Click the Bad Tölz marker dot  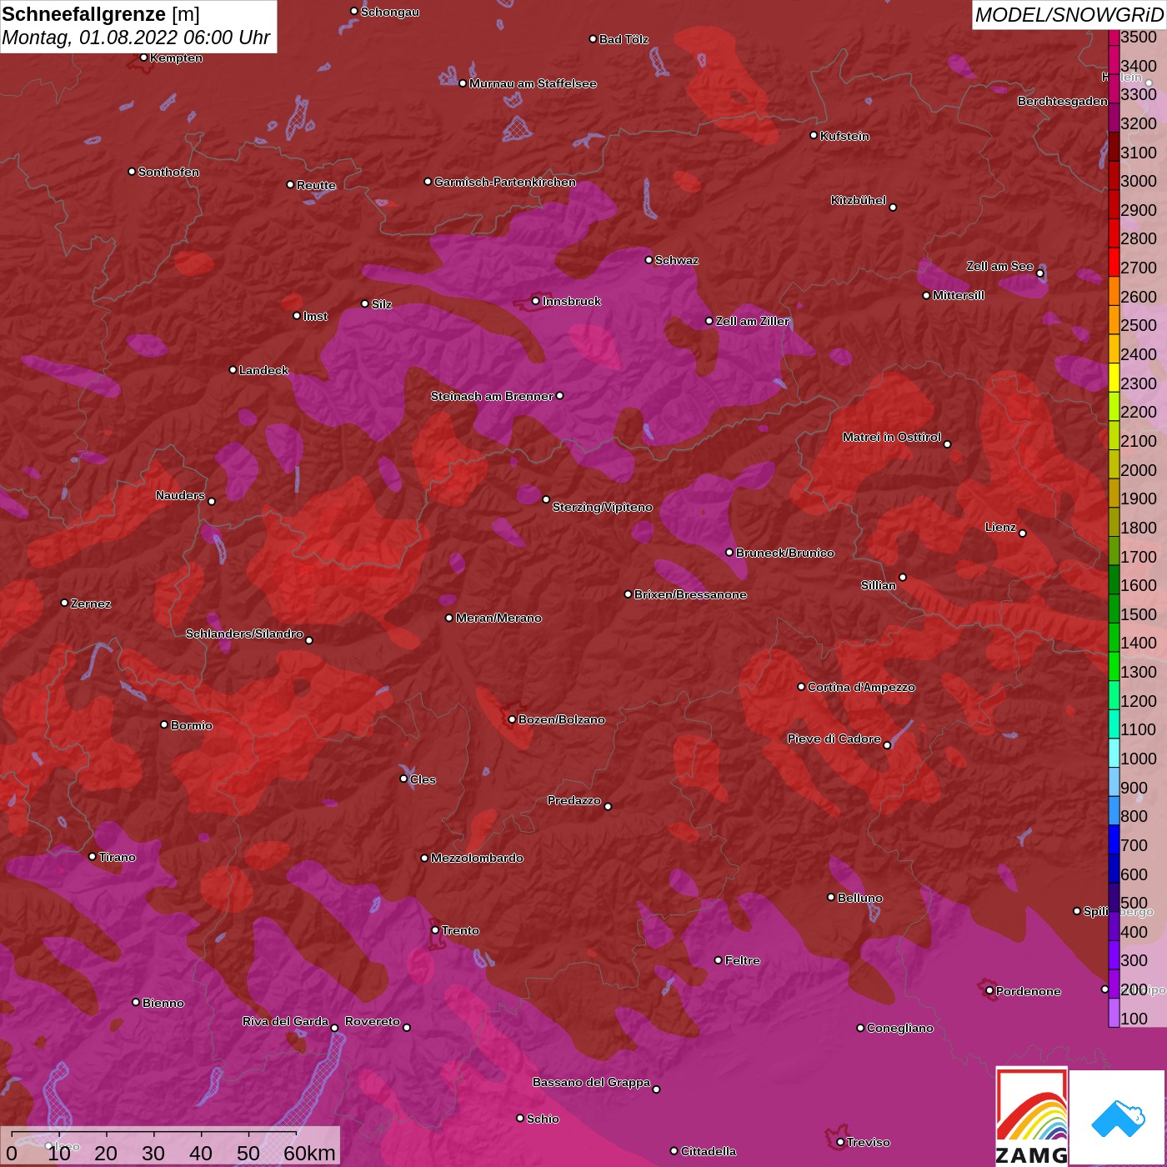pos(593,39)
